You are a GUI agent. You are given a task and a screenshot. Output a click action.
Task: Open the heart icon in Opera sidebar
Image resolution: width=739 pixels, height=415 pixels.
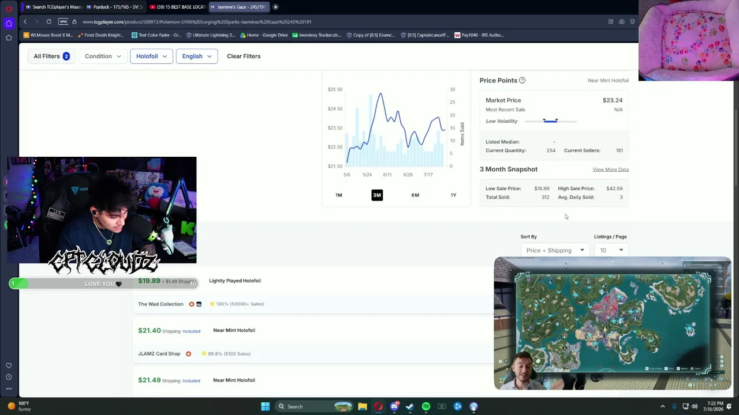pyautogui.click(x=9, y=365)
